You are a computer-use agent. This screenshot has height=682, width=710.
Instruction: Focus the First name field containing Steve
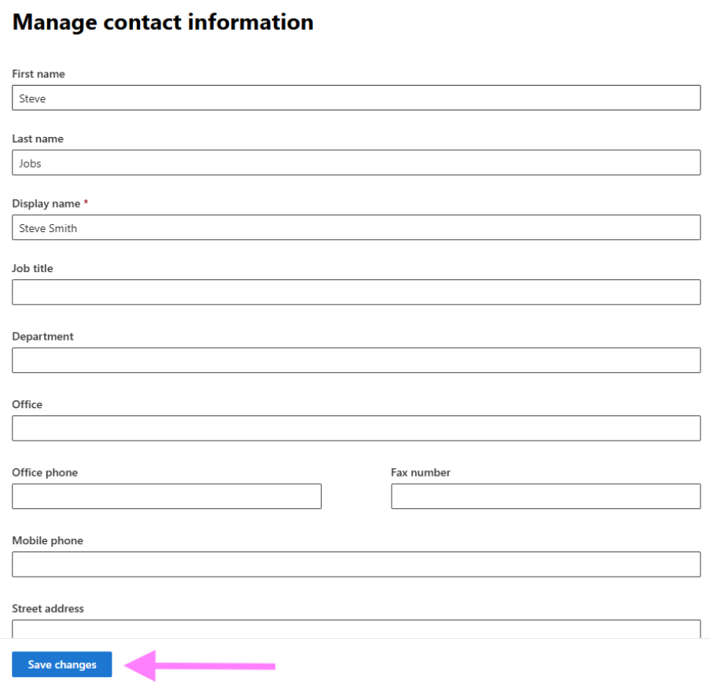pyautogui.click(x=355, y=98)
